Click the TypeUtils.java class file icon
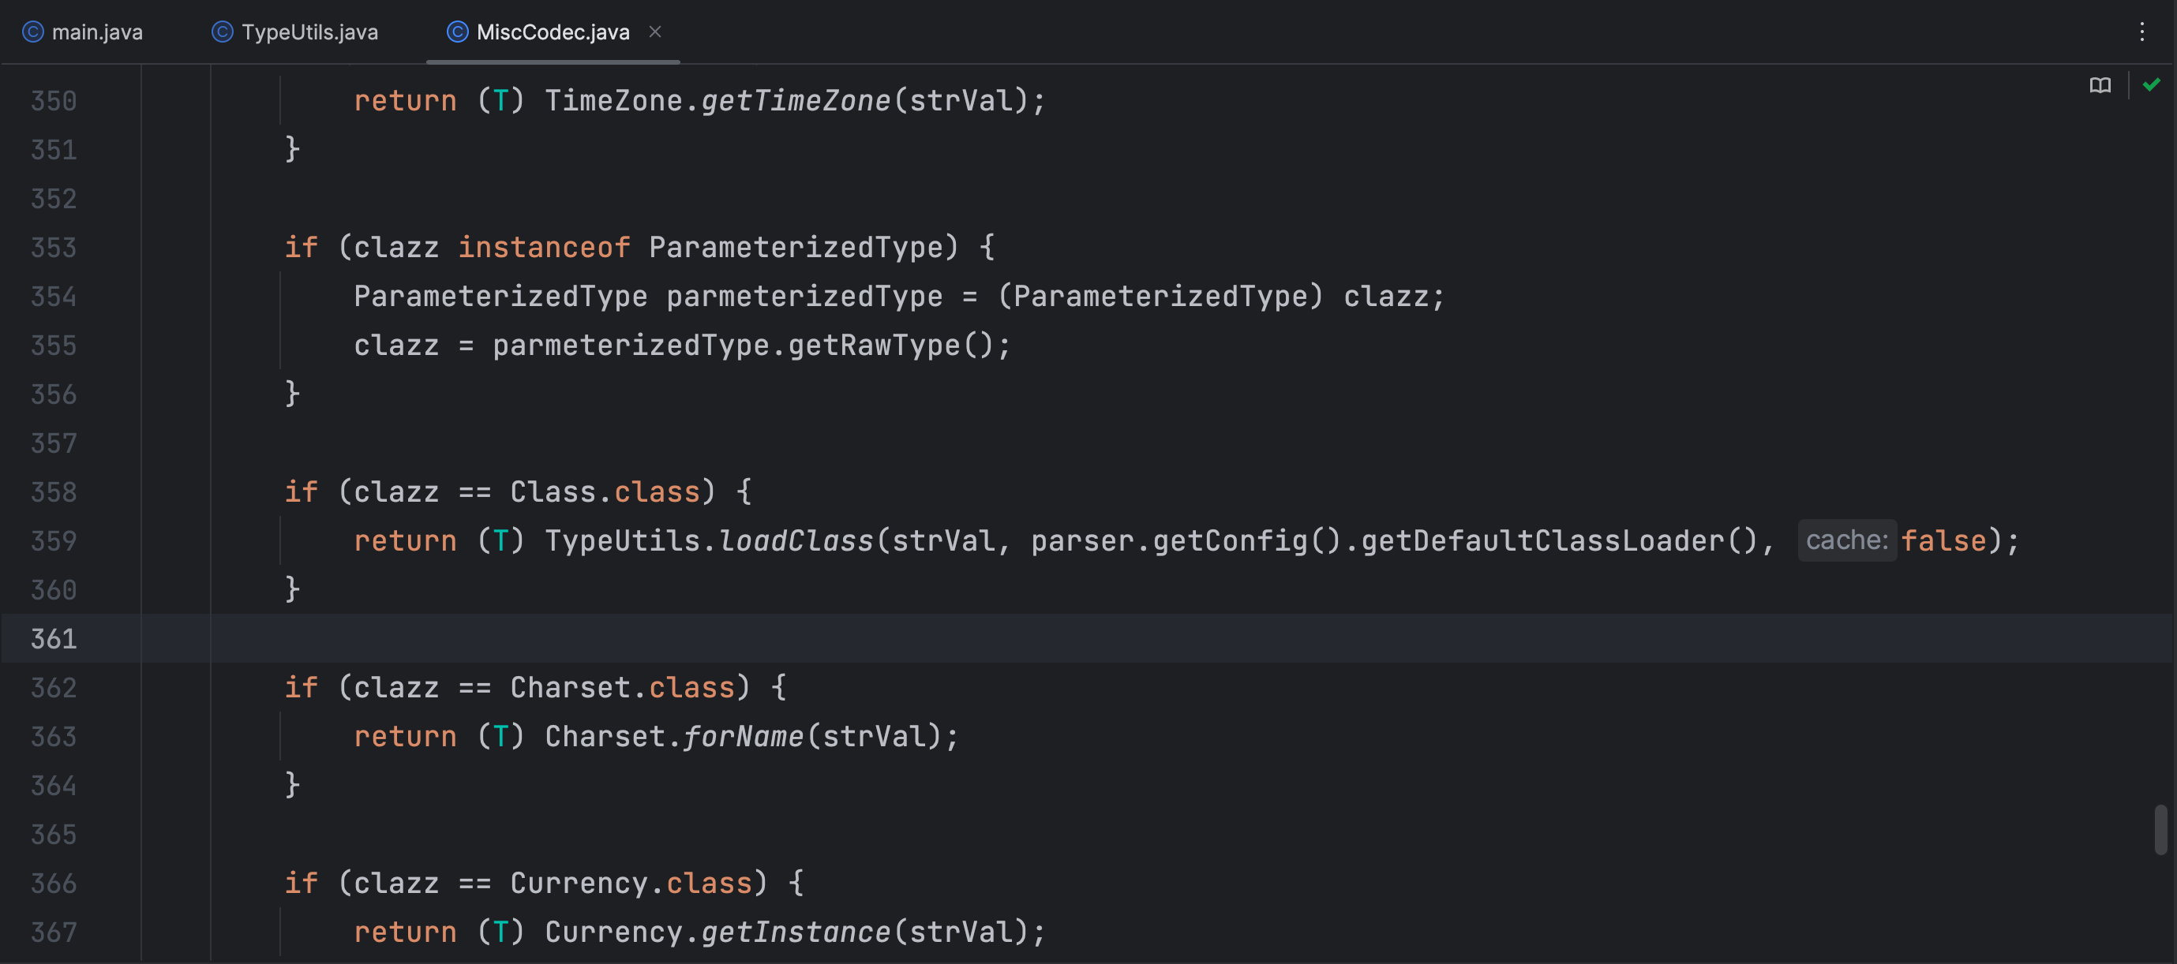The width and height of the screenshot is (2177, 964). tap(223, 32)
